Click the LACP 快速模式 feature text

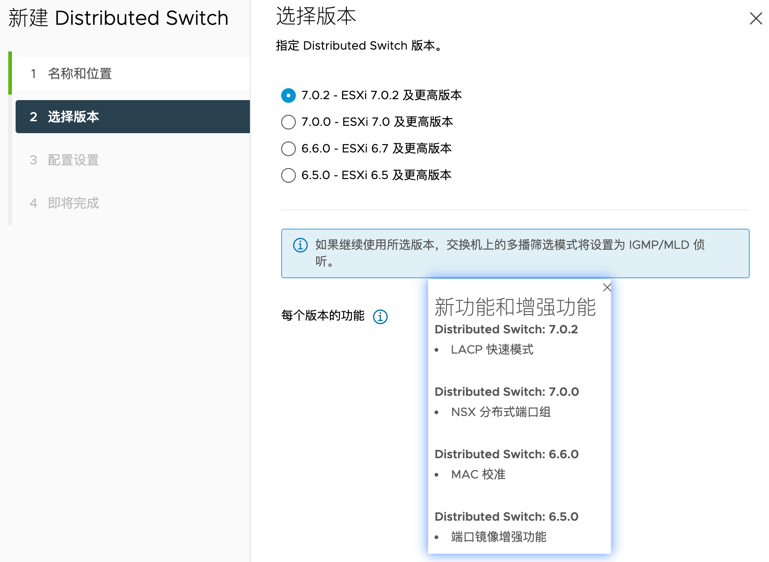pyautogui.click(x=492, y=349)
